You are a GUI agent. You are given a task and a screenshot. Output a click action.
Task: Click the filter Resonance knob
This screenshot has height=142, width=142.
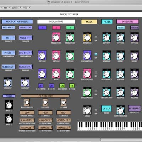pos(106,74)
